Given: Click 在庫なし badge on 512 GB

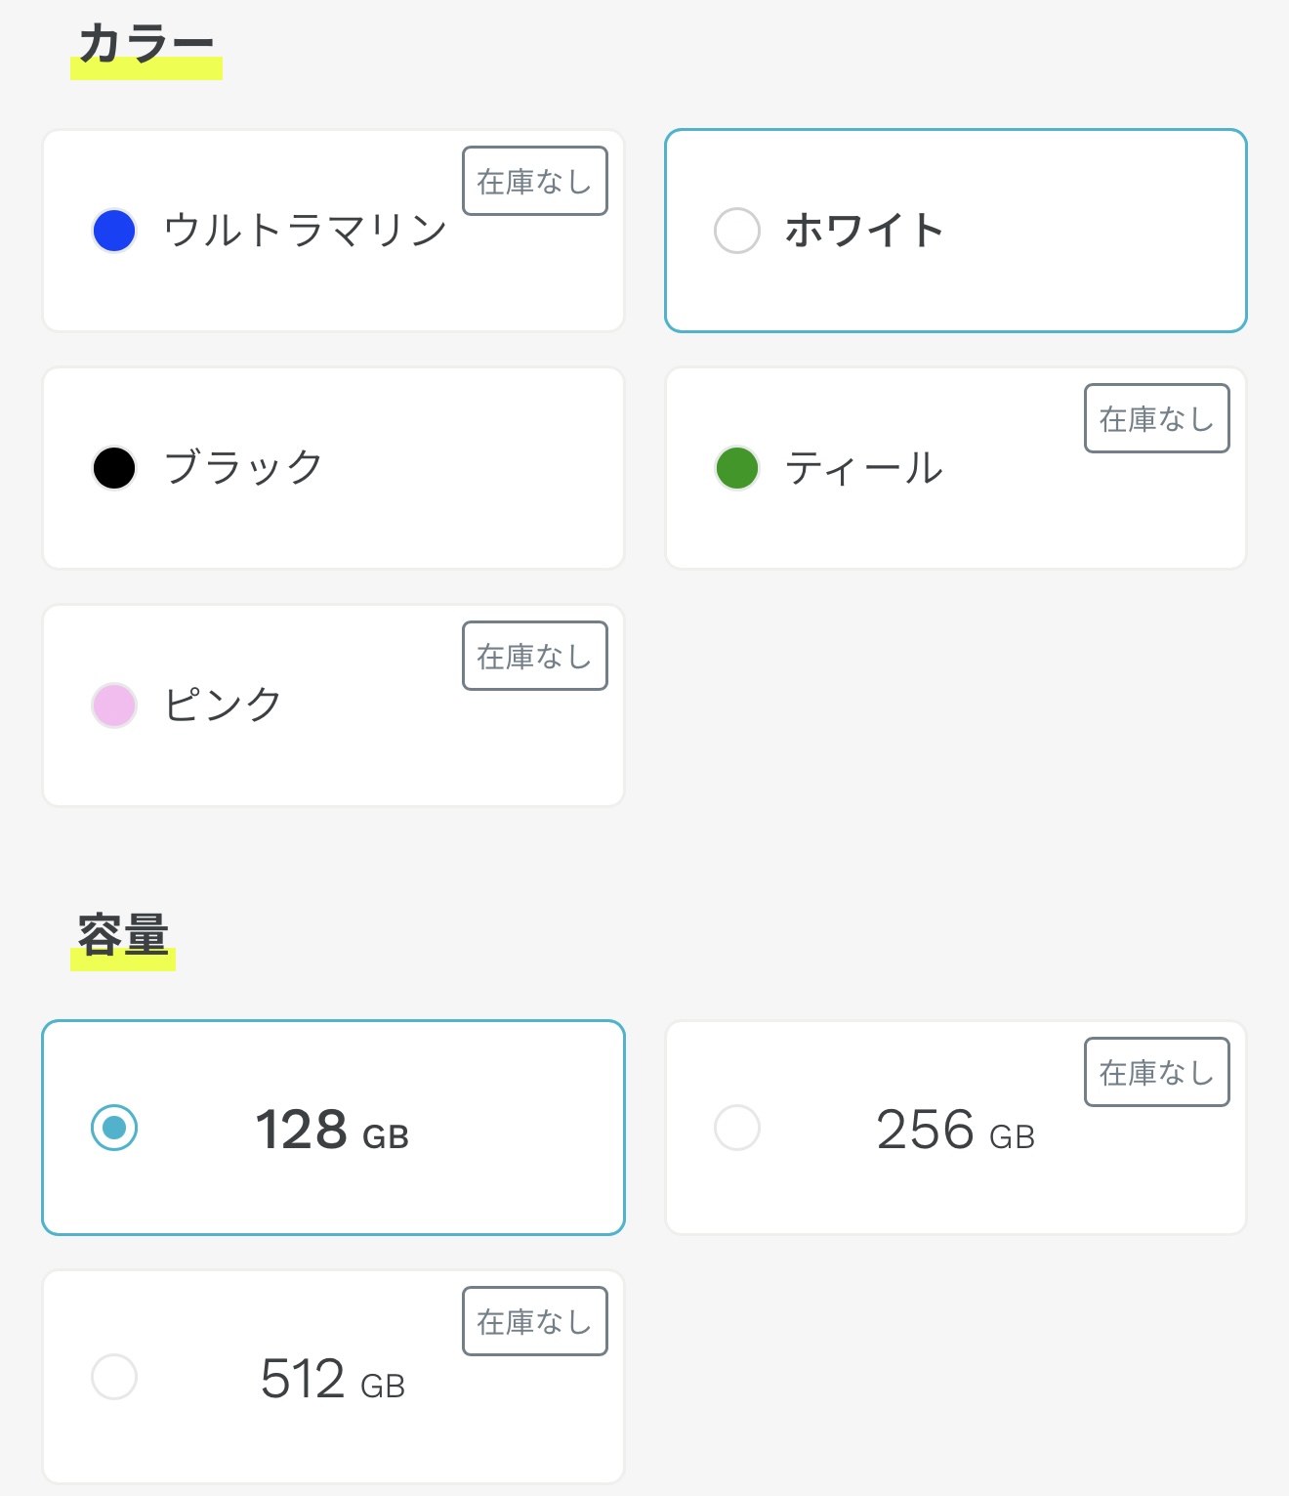Looking at the screenshot, I should pyautogui.click(x=534, y=1322).
